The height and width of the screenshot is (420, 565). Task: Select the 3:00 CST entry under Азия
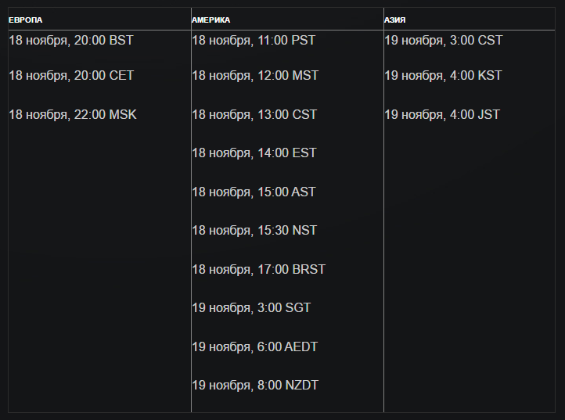[444, 41]
